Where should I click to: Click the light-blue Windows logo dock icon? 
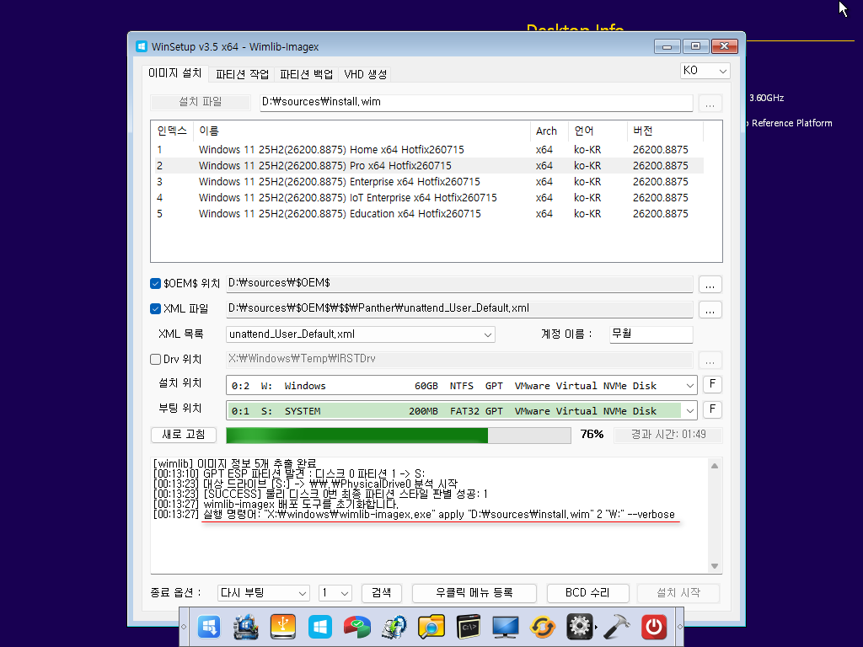(319, 627)
